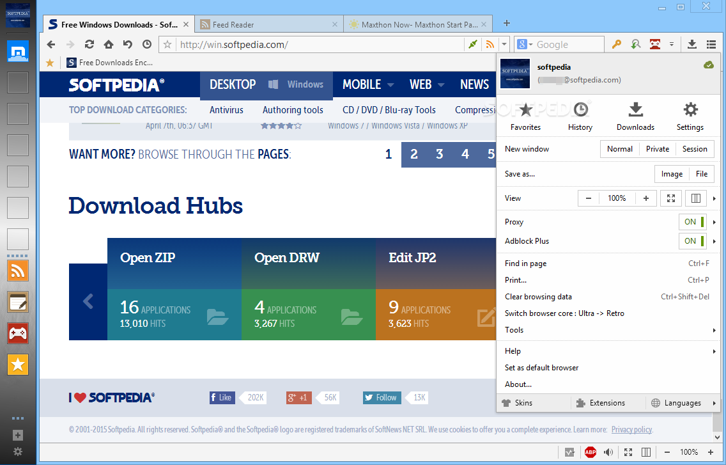726x465 pixels.
Task: Add a sidebar item with plus icon
Action: click(x=18, y=435)
